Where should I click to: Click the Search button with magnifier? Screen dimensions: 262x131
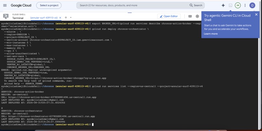(196, 5)
